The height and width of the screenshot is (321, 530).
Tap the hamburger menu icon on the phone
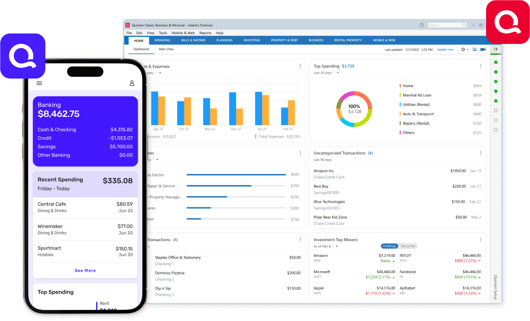click(x=39, y=83)
